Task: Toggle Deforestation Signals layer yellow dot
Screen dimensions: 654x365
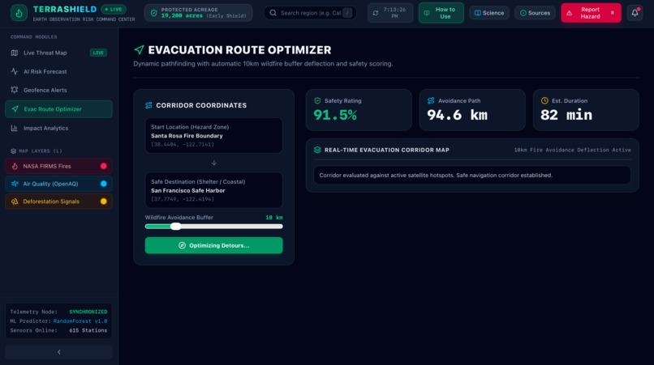Action: pyautogui.click(x=103, y=202)
